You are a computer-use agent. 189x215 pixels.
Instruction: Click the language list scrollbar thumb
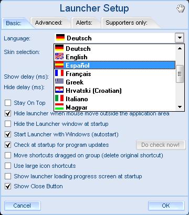(180, 74)
